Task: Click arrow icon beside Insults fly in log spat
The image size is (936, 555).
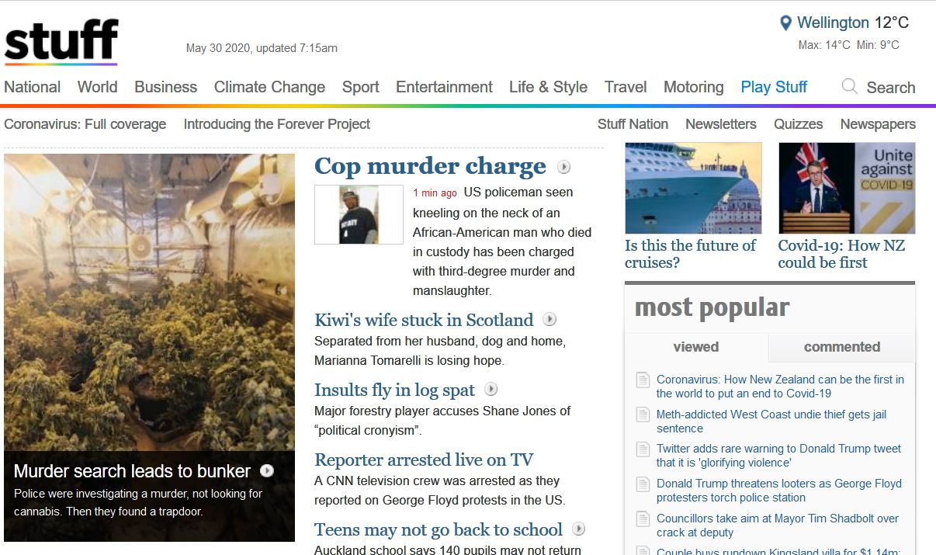Action: click(x=491, y=389)
